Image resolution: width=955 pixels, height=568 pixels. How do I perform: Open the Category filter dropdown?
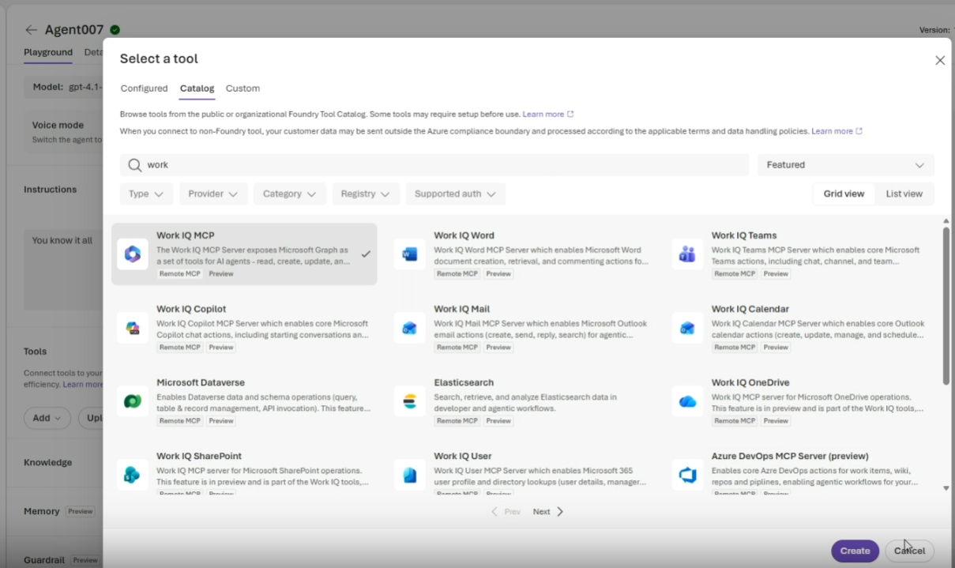[290, 194]
